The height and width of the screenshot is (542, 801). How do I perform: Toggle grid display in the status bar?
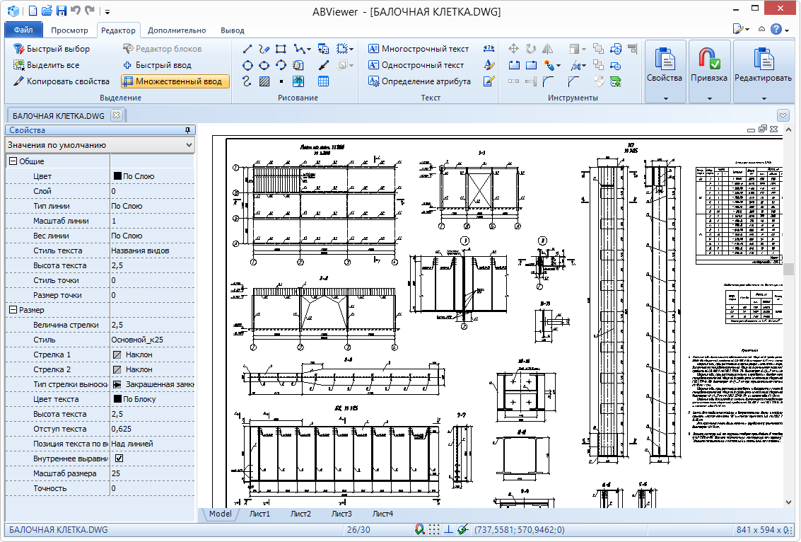(x=434, y=529)
